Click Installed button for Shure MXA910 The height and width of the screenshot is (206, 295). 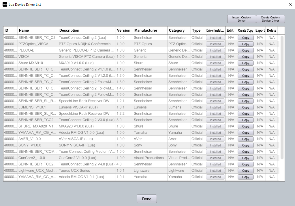(x=215, y=63)
